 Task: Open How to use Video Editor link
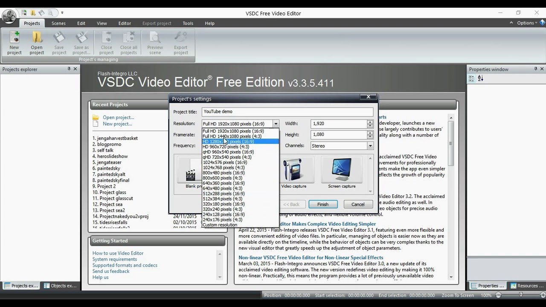pos(118,253)
